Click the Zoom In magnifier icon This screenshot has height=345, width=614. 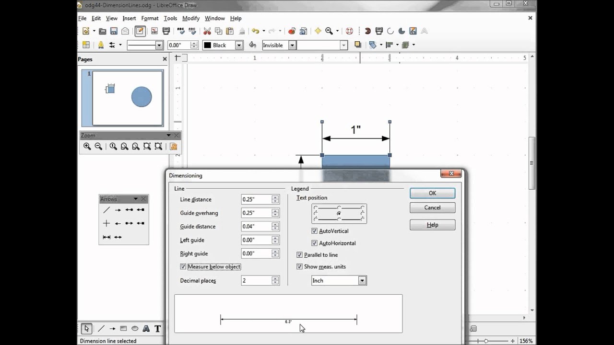(87, 147)
